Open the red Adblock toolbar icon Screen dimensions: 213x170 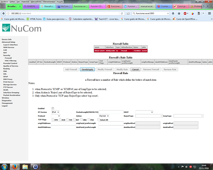pyautogui.click(x=185, y=13)
